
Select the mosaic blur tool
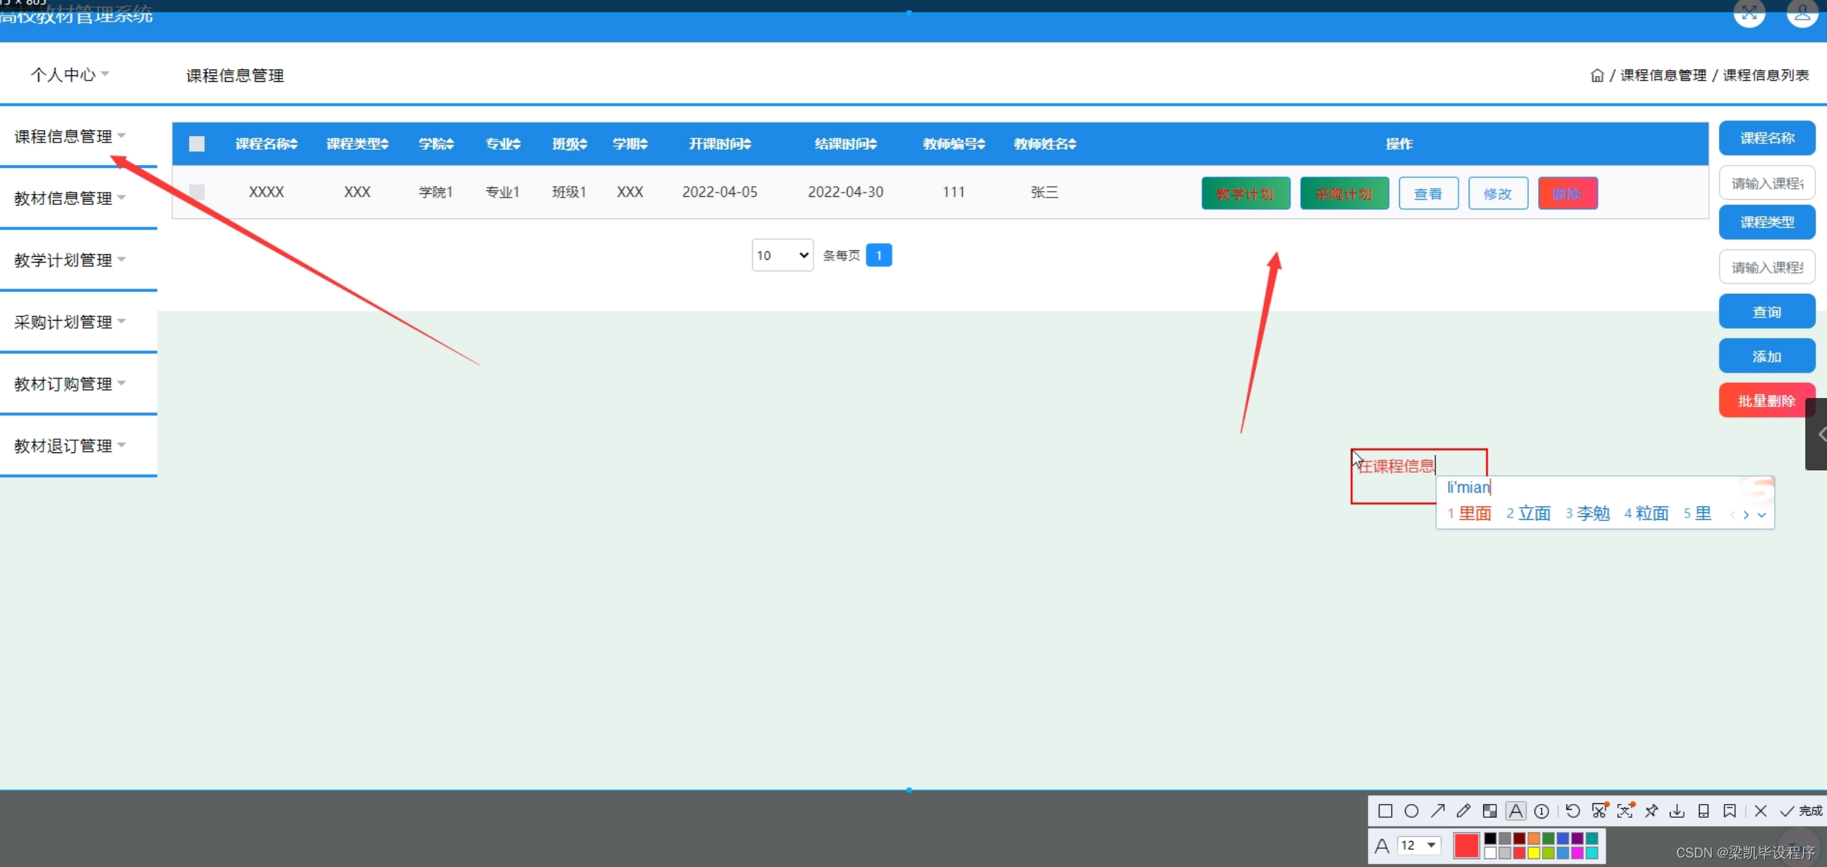click(x=1489, y=811)
